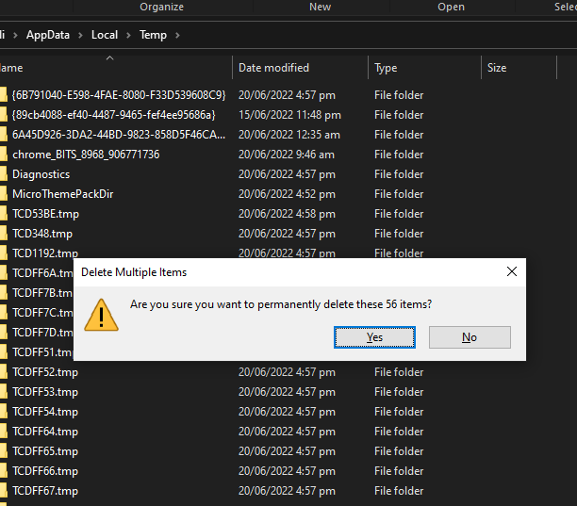Click the yellow warning triangle icon
Image resolution: width=577 pixels, height=506 pixels.
click(x=101, y=315)
